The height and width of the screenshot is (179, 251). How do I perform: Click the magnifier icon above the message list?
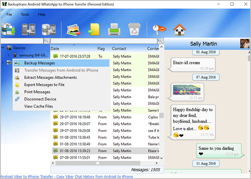pyautogui.click(x=160, y=41)
